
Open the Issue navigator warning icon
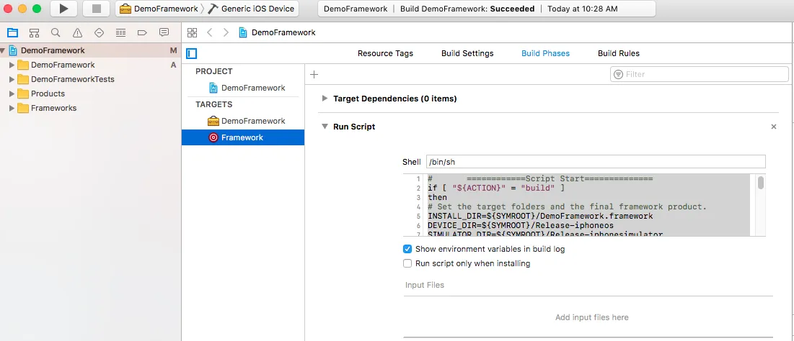point(77,33)
